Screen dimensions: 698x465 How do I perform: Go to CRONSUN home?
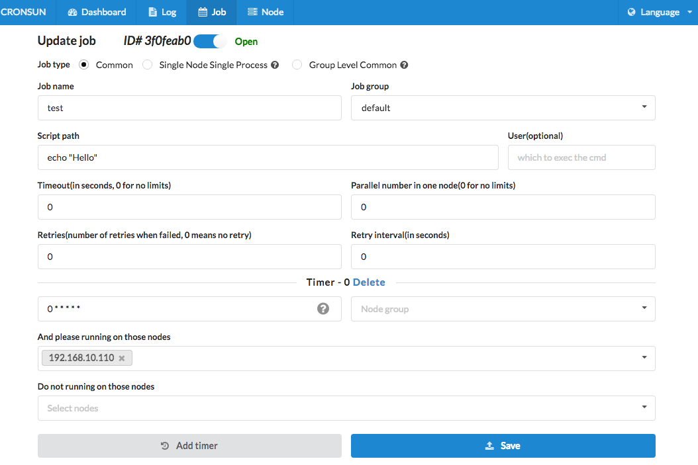pyautogui.click(x=23, y=12)
